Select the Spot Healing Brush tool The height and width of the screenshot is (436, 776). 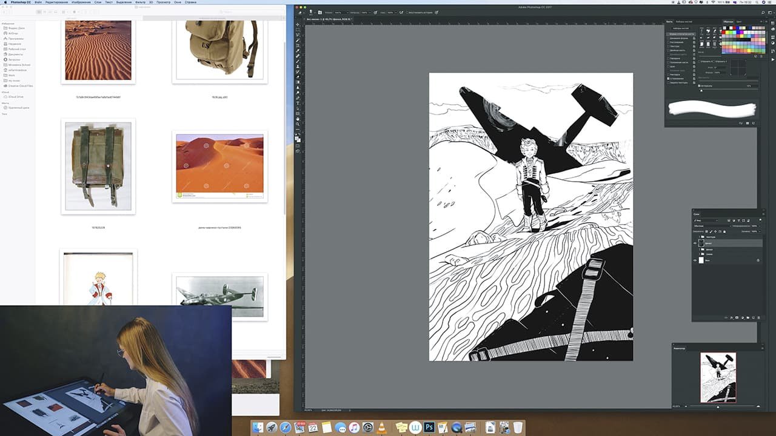298,56
